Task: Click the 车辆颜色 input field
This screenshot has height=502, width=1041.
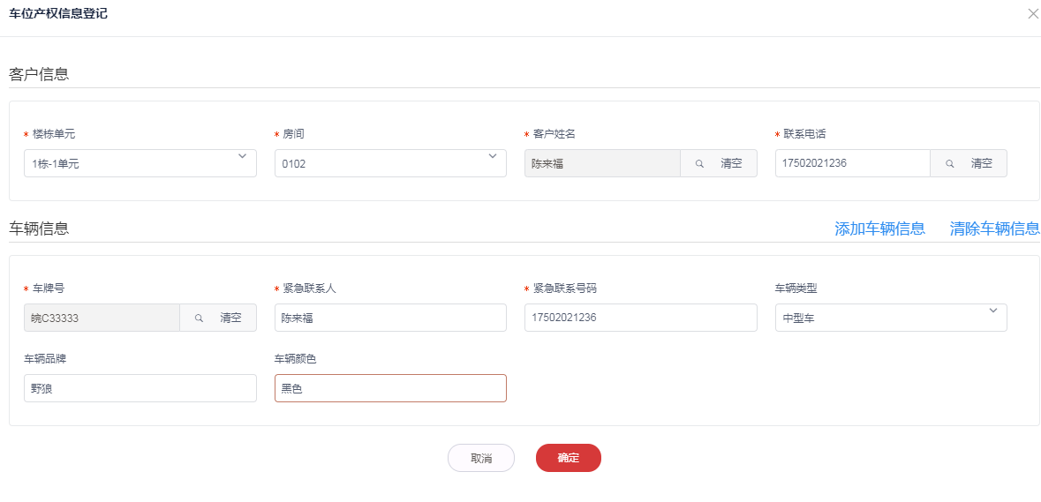Action: coord(390,388)
